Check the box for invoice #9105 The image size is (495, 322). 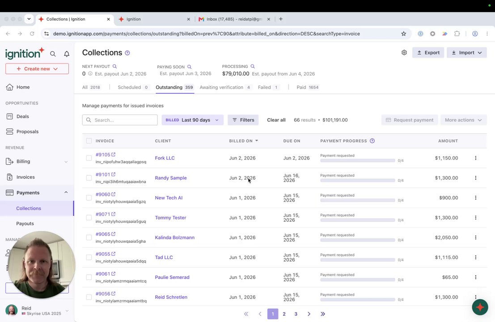(89, 158)
